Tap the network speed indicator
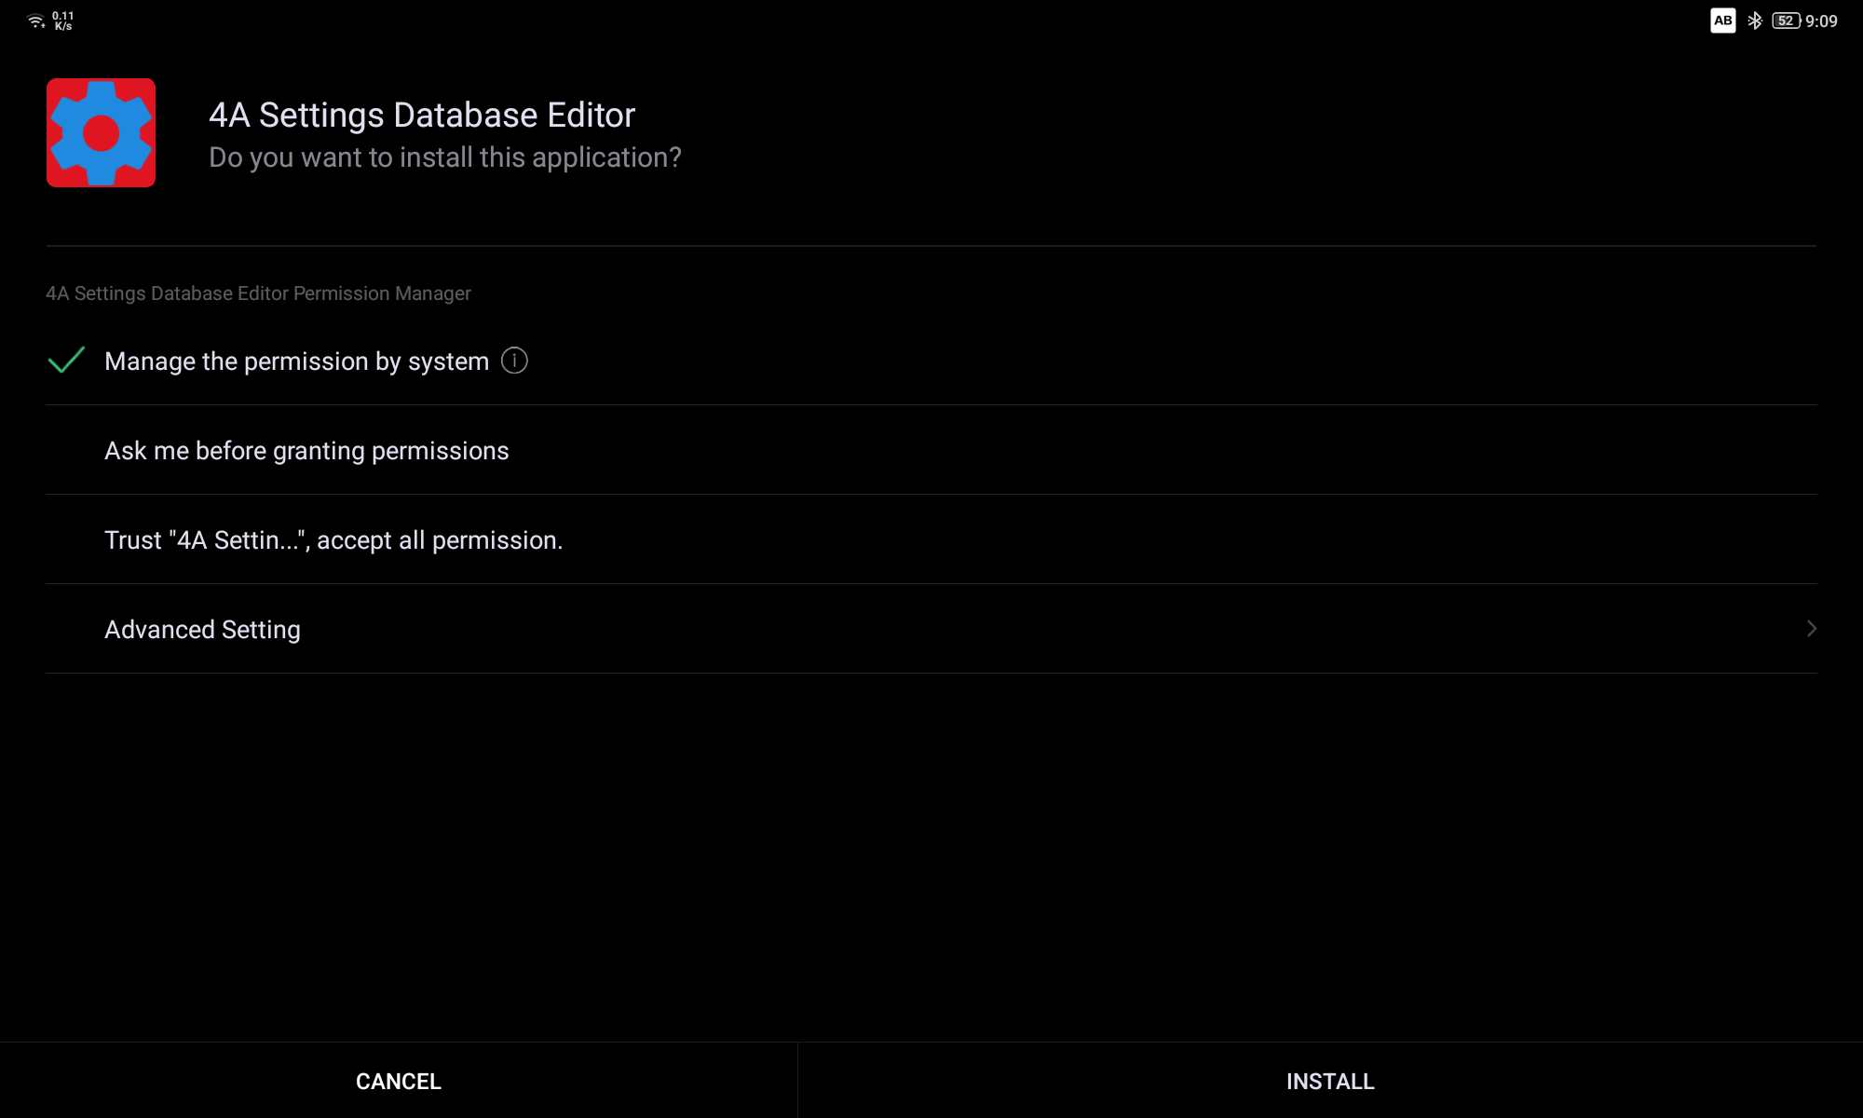1863x1118 pixels. click(62, 16)
